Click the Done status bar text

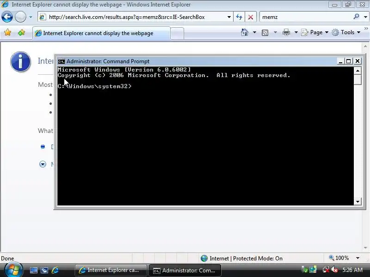coord(7,259)
